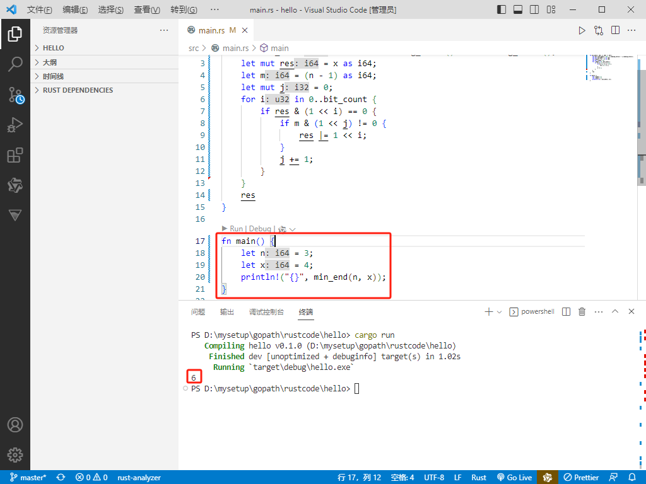
Task: Click the master branch status bar item
Action: coord(28,478)
